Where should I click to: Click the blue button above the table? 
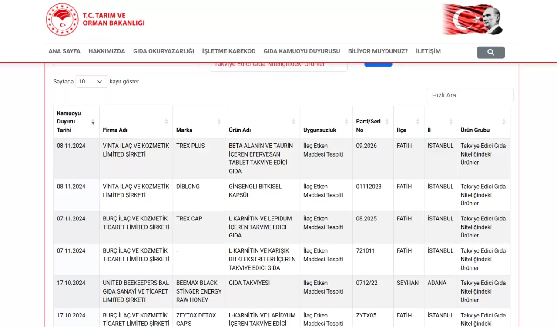378,64
